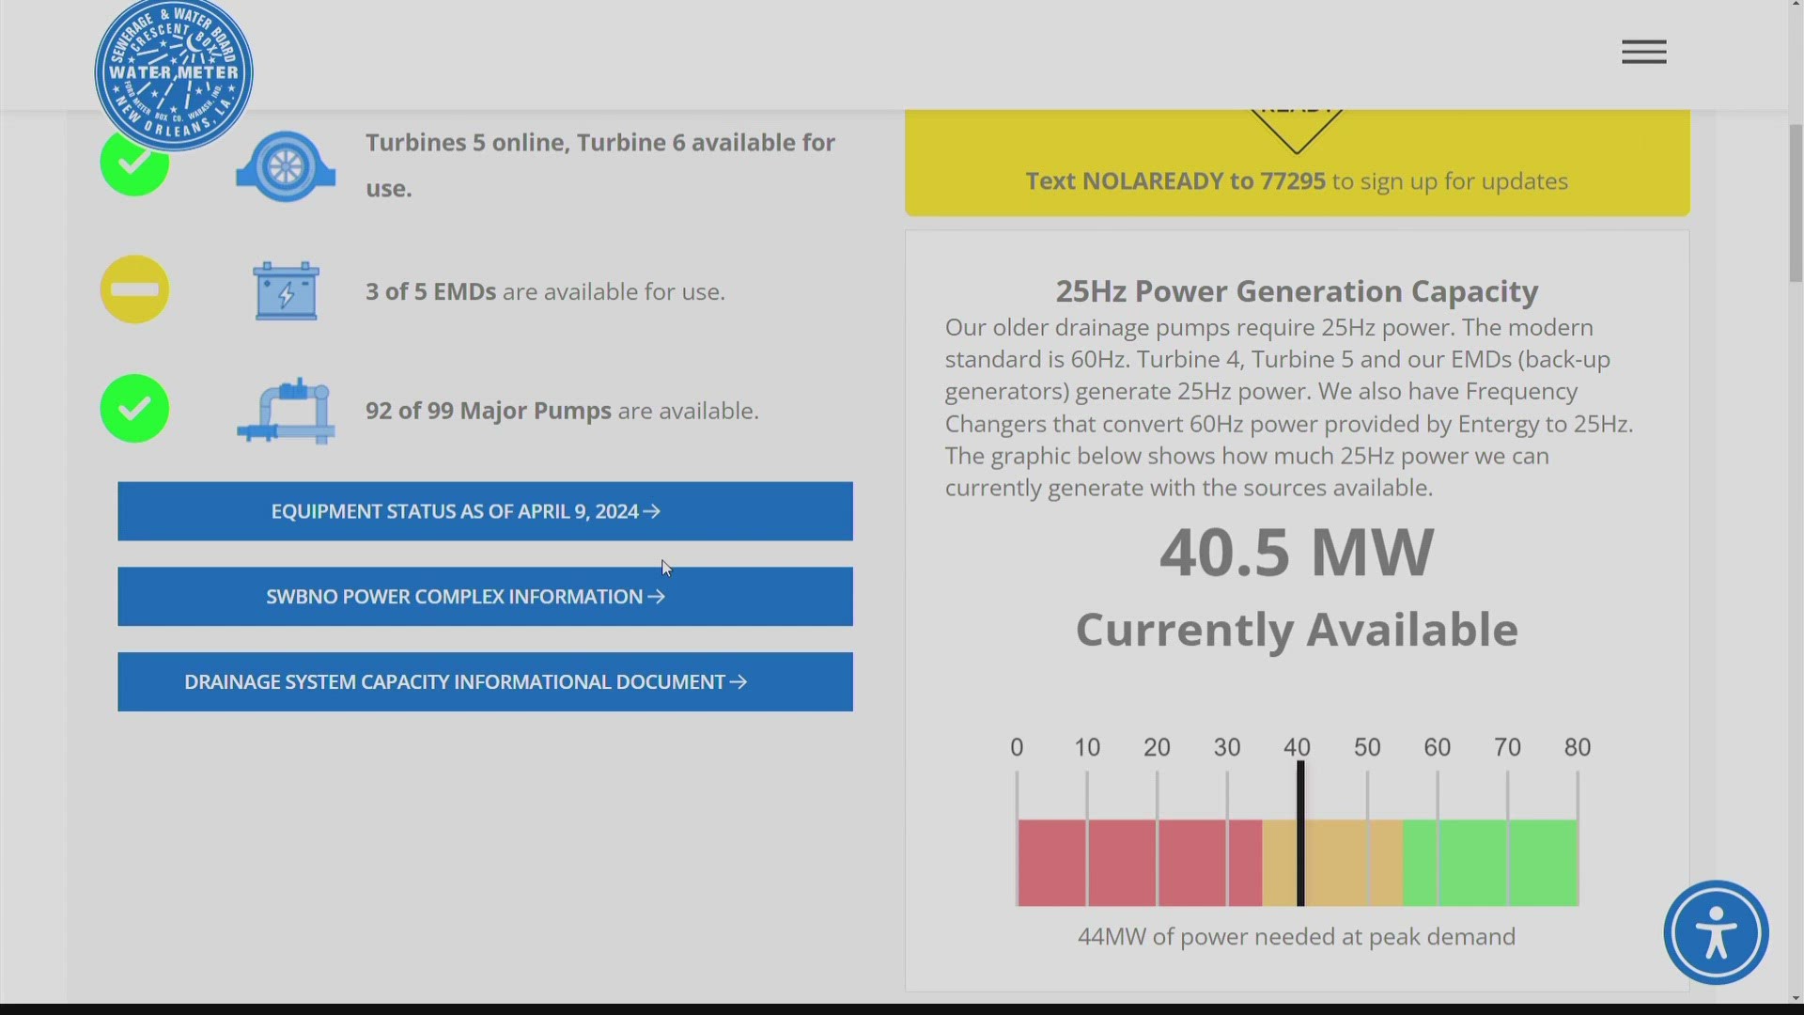Click the green zone of the power gauge
This screenshot has width=1804, height=1015.
tap(1490, 863)
